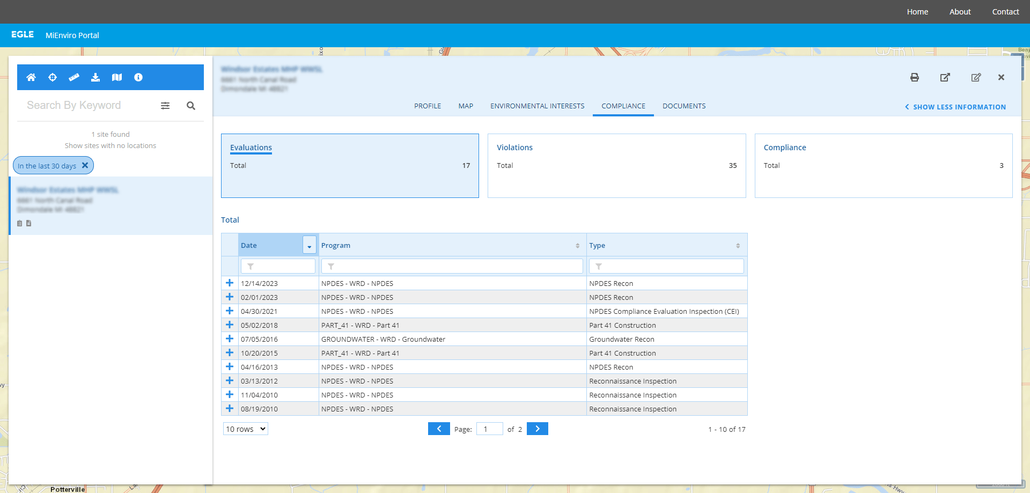The width and height of the screenshot is (1030, 493).
Task: Close the site details panel
Action: tap(1001, 77)
